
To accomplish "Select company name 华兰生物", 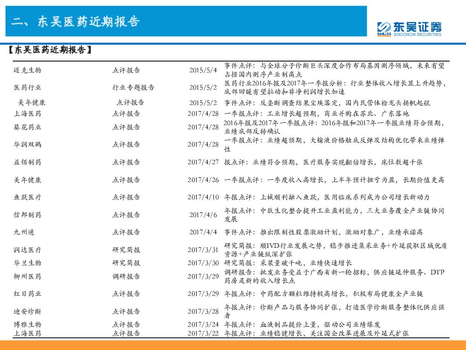I will [x=27, y=263].
